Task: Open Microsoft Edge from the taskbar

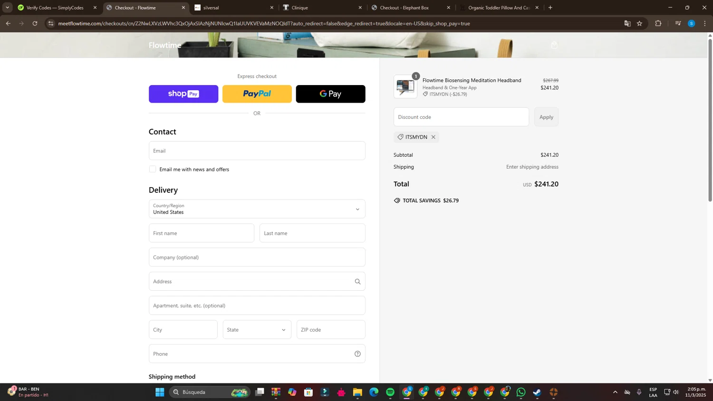Action: click(x=374, y=392)
